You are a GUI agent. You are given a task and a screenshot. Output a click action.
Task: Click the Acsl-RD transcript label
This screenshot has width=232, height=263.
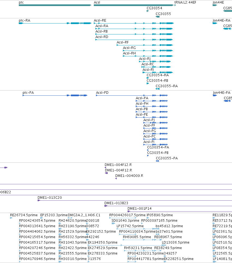[x=102, y=37]
